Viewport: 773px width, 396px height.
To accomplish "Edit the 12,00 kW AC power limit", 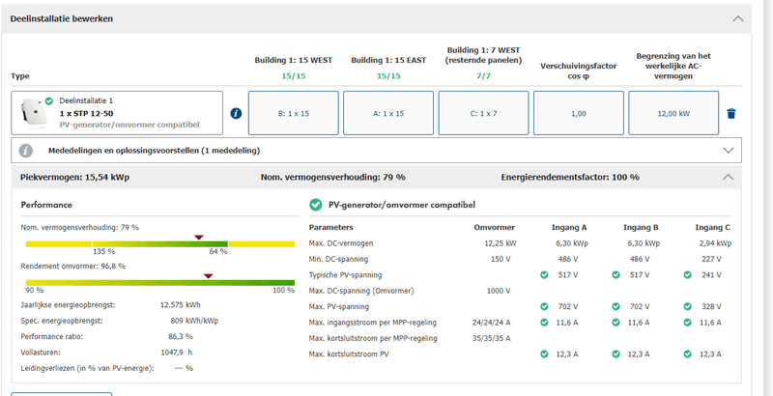I will coord(673,113).
